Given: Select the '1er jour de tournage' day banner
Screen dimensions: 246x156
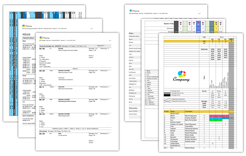Looking at the screenshot, I should pyautogui.click(x=75, y=46).
